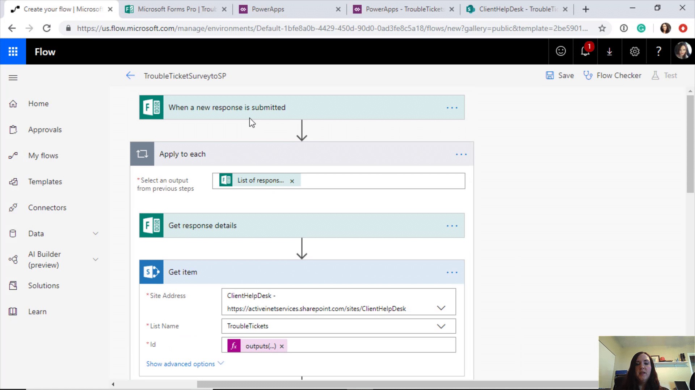The image size is (695, 390).
Task: Expand the AI Builder (preview) section
Action: 96,259
